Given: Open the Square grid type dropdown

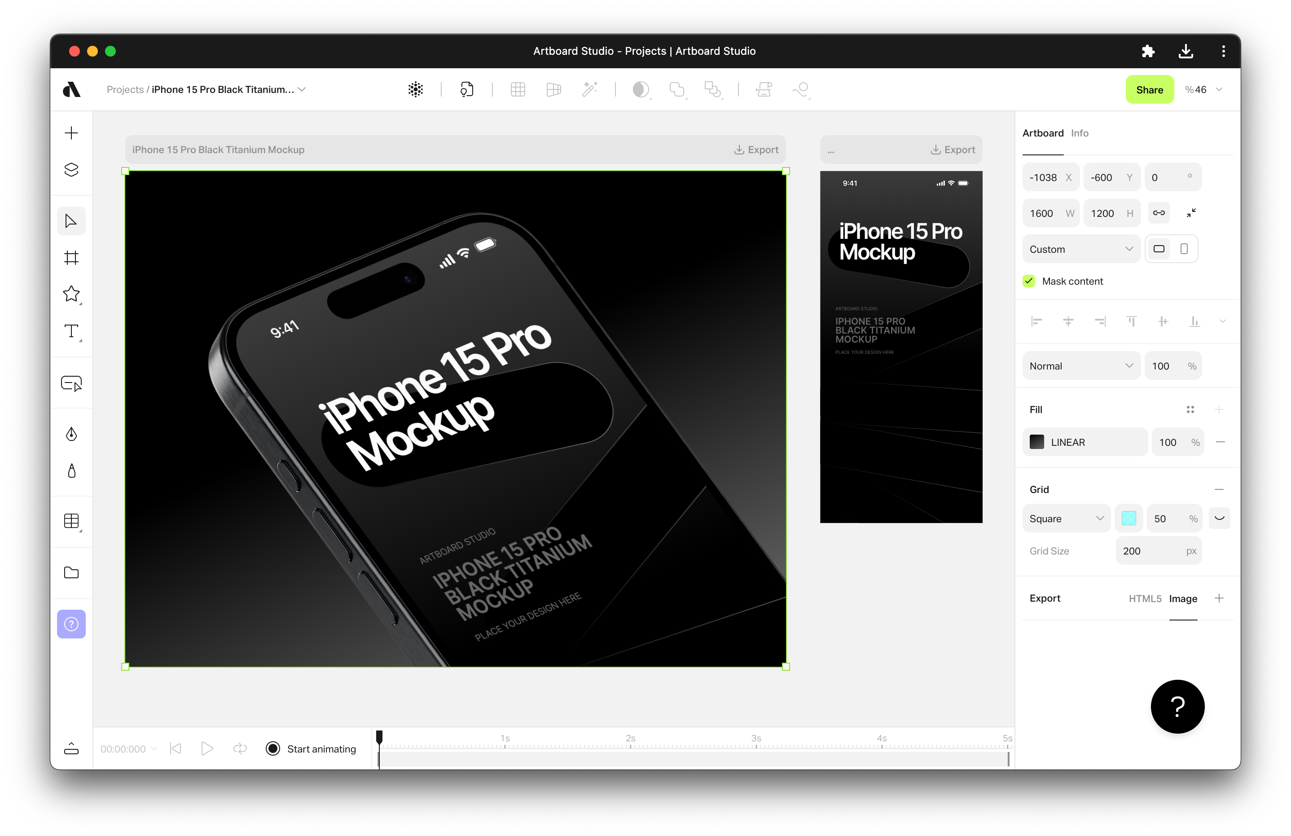Looking at the screenshot, I should coord(1065,518).
